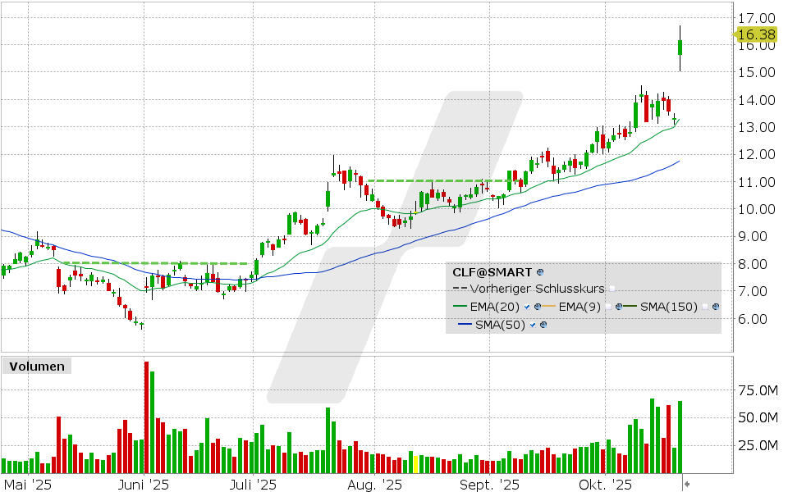This screenshot has width=788, height=492.
Task: Click the Volumen panel label
Action: coord(35,367)
